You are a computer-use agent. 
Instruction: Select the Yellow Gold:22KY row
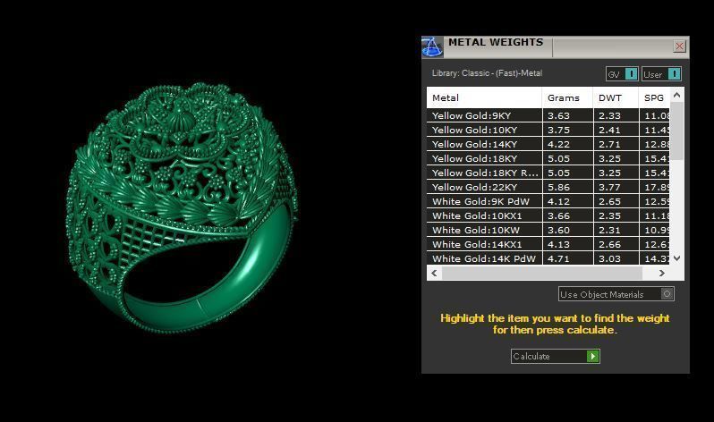click(548, 187)
